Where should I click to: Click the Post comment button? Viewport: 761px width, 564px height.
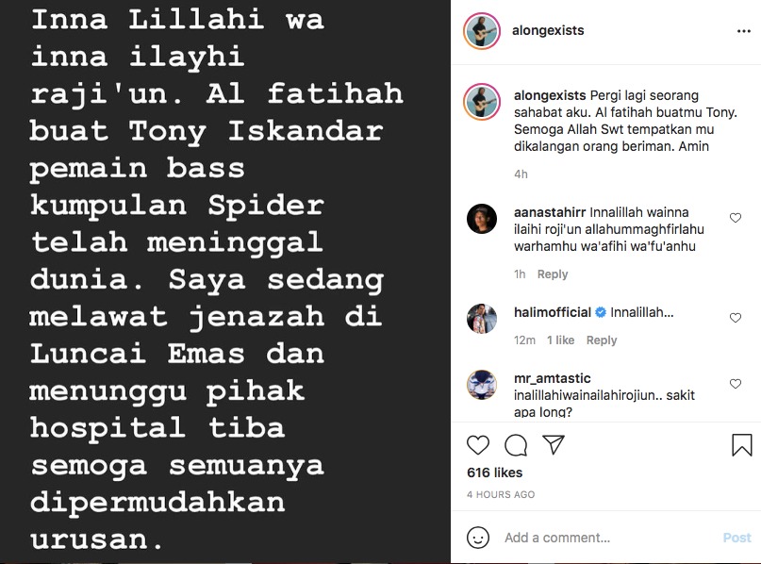pos(736,538)
